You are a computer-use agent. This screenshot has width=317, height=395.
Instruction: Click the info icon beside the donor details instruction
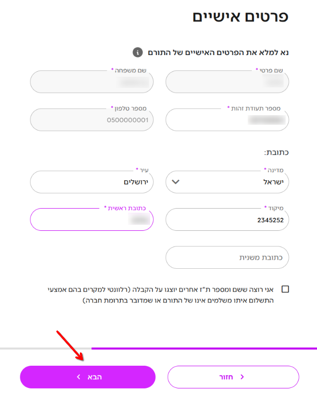click(x=137, y=52)
